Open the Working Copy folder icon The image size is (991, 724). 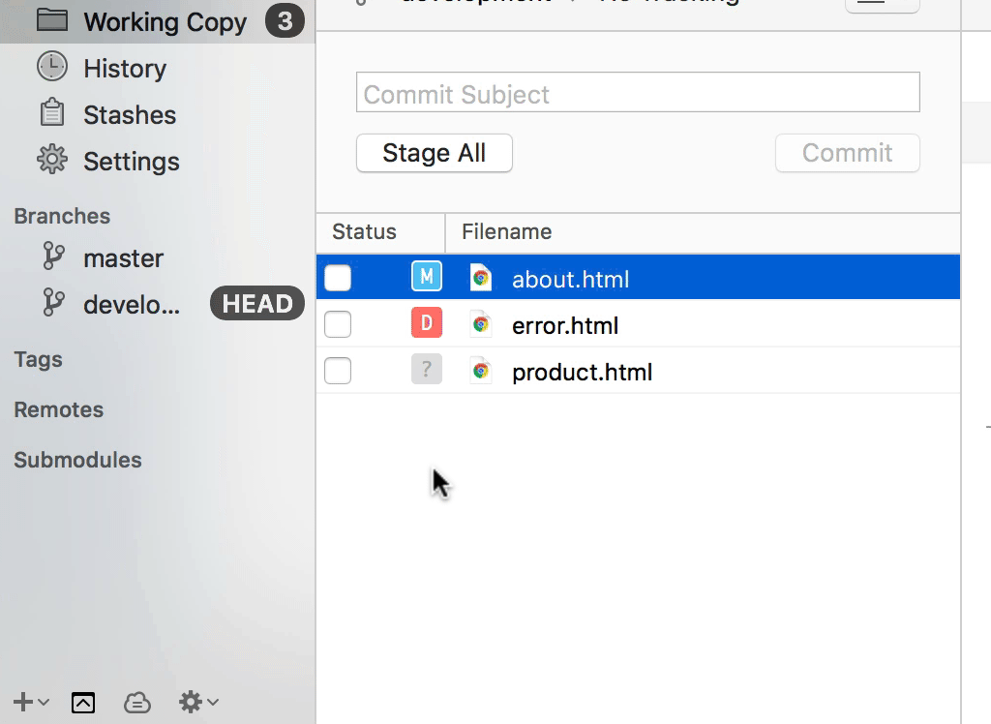(52, 21)
